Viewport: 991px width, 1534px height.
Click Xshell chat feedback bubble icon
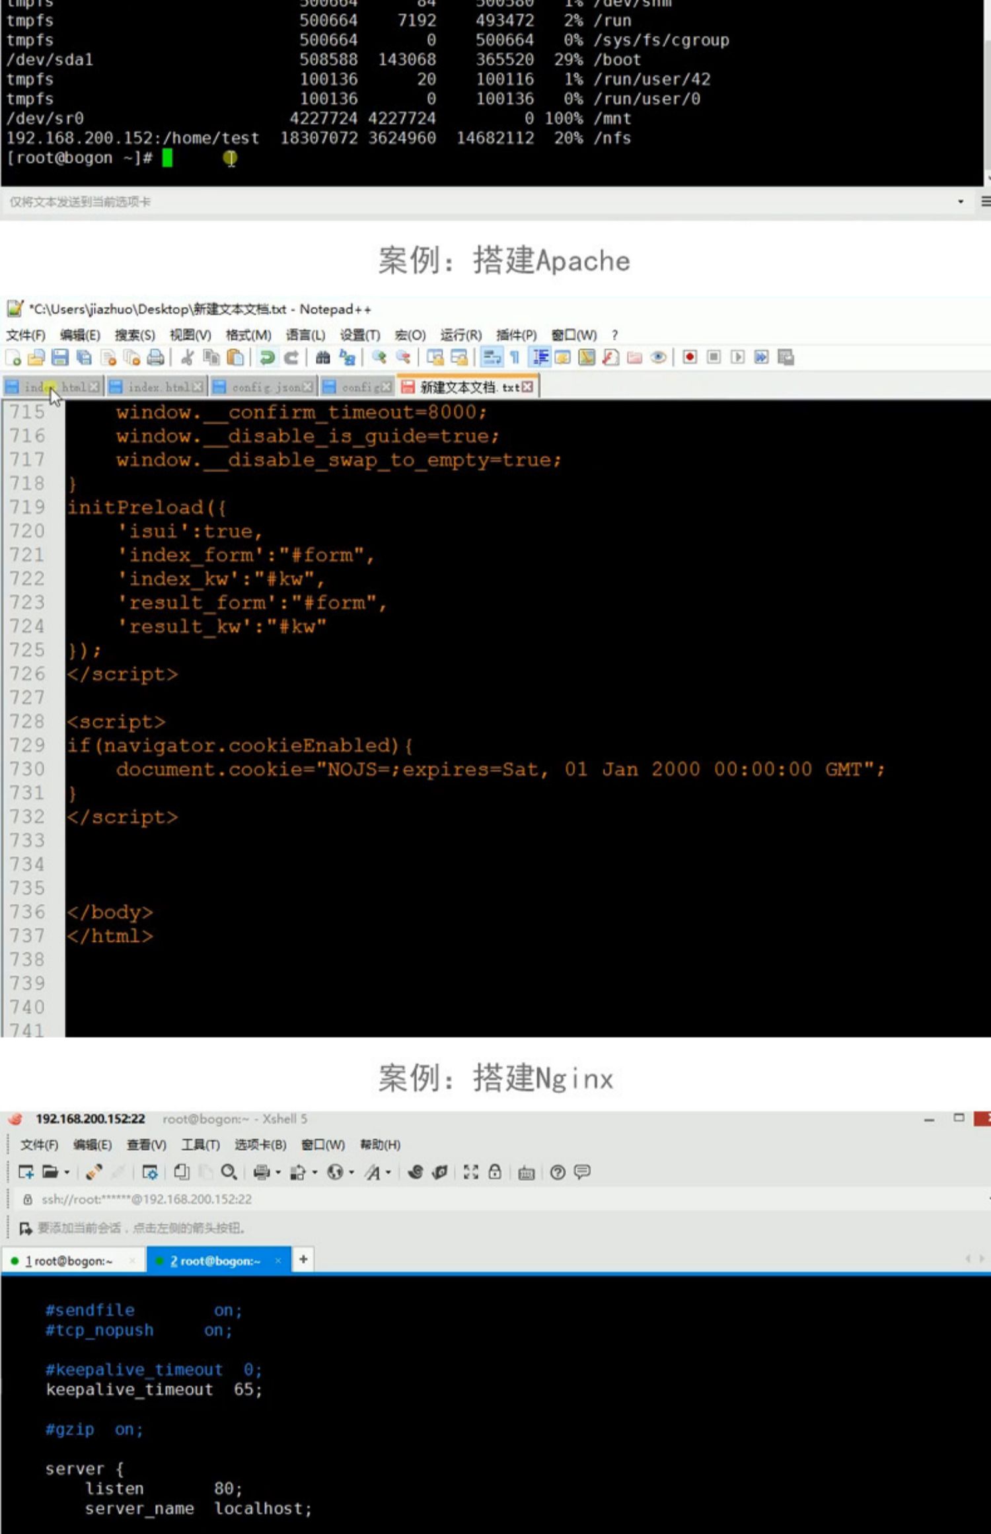(582, 1172)
